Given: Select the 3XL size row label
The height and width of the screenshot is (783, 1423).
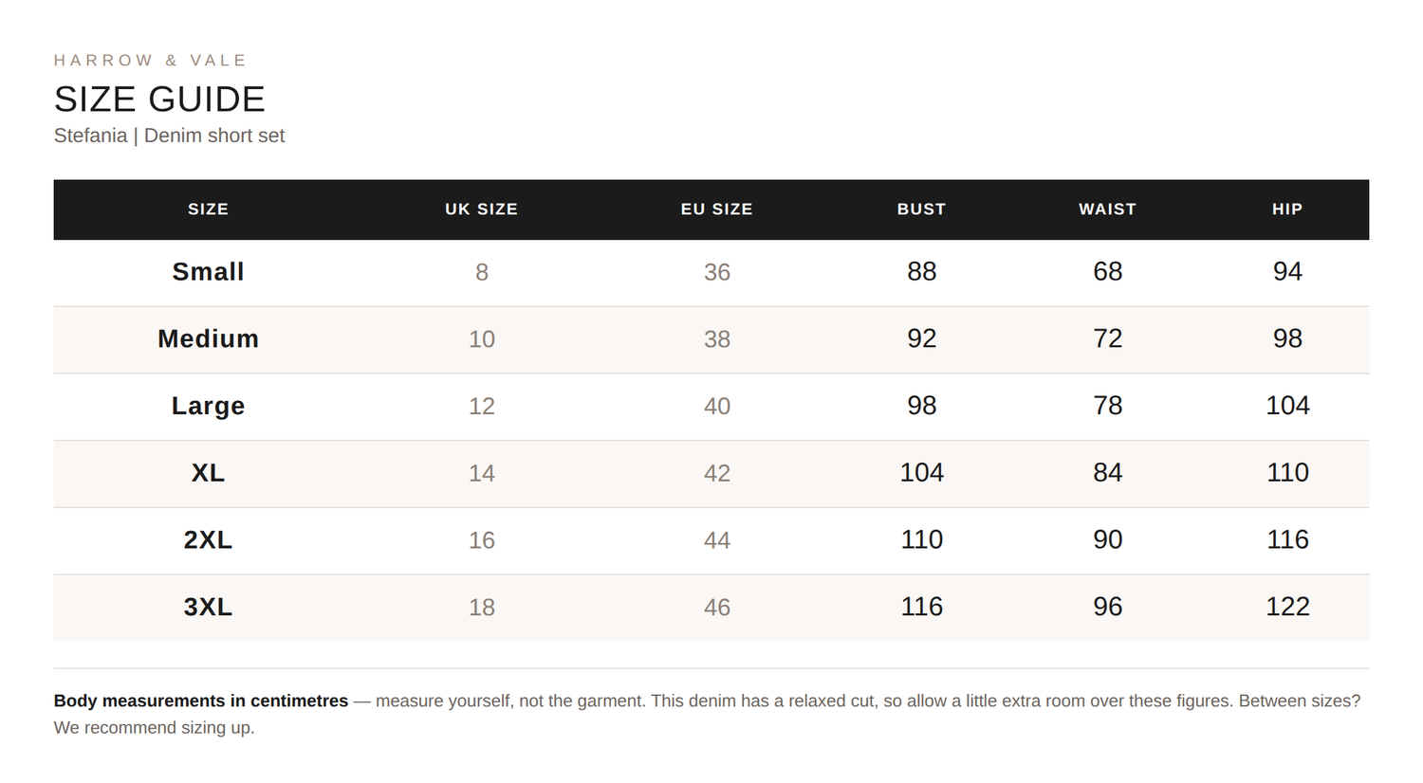Looking at the screenshot, I should point(208,607).
